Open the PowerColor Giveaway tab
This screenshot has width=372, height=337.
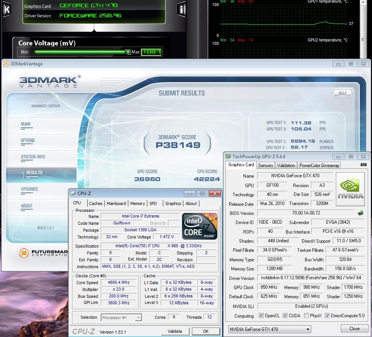pos(319,165)
